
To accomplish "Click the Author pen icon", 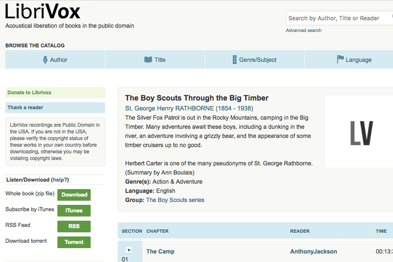I will pyautogui.click(x=45, y=60).
